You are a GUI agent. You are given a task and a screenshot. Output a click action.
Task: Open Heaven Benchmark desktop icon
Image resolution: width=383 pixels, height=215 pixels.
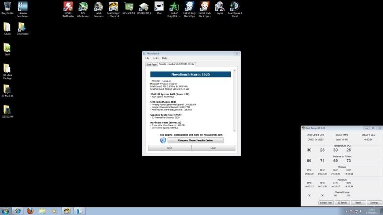point(23,7)
